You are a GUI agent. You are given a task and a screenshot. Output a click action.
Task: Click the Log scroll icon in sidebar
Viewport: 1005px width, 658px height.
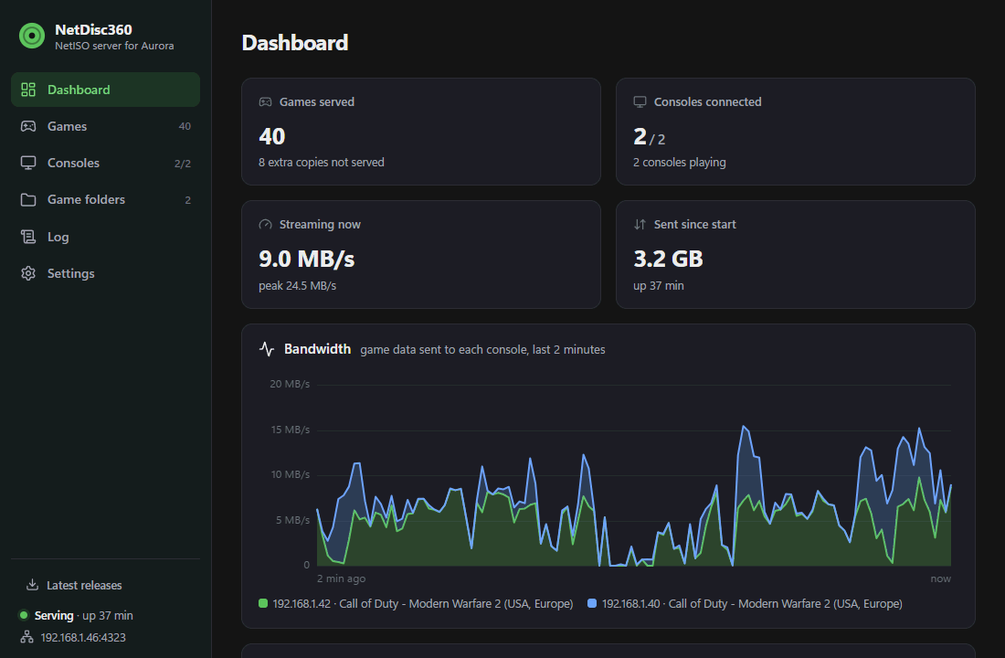pyautogui.click(x=28, y=237)
